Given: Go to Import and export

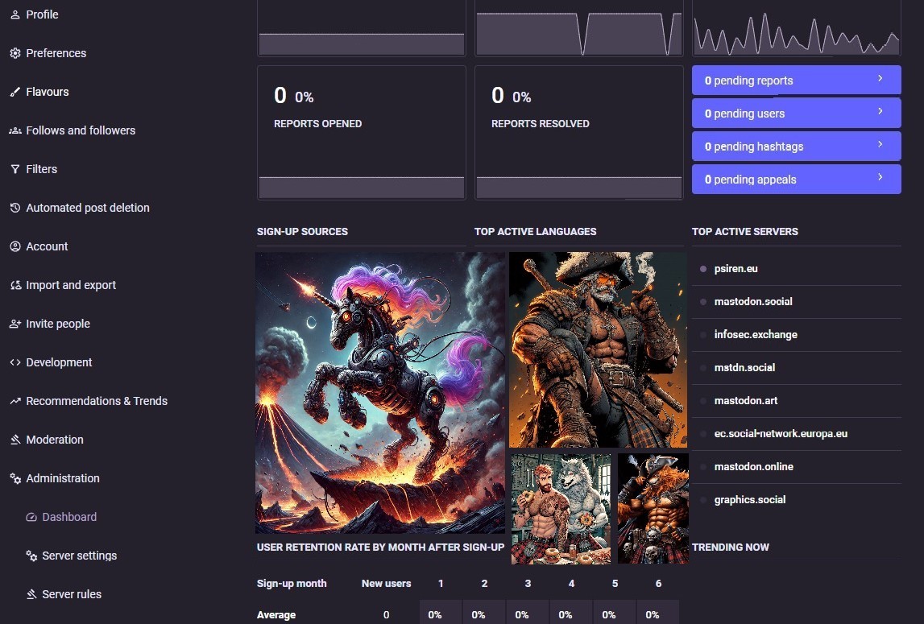Looking at the screenshot, I should [71, 285].
